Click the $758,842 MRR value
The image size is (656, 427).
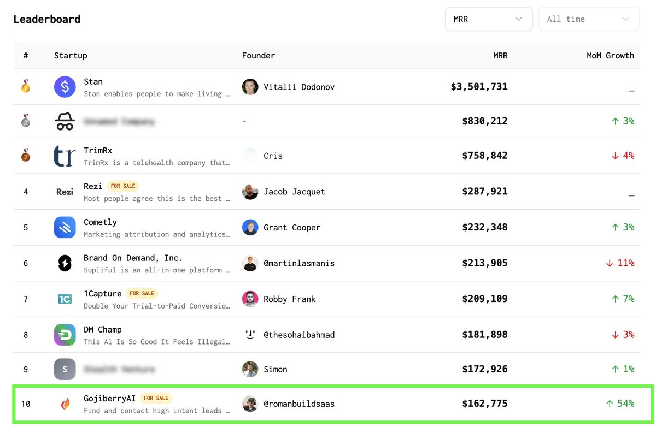tap(485, 156)
